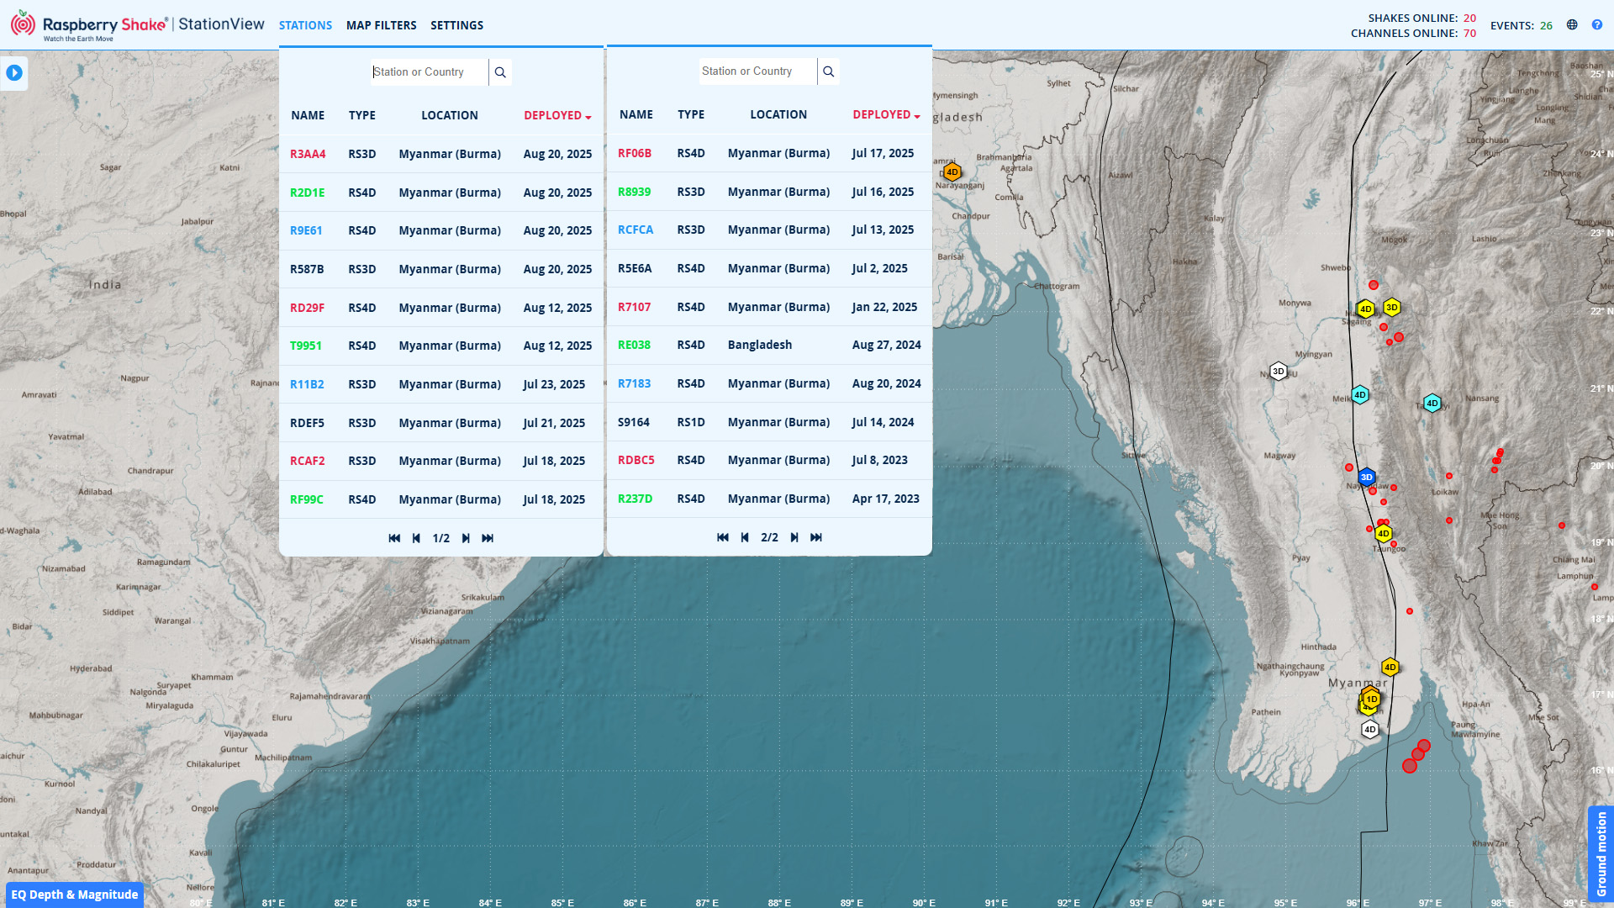
Task: Select orange 1D station marker near Yangon
Action: pos(1372,699)
